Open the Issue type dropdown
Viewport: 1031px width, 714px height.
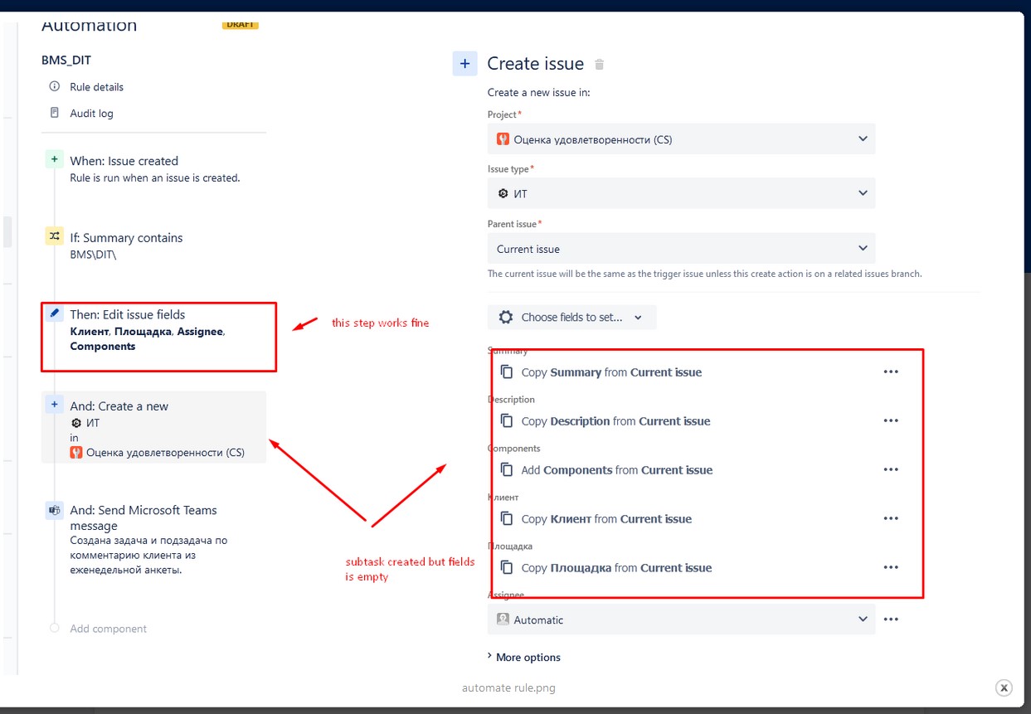pyautogui.click(x=681, y=194)
